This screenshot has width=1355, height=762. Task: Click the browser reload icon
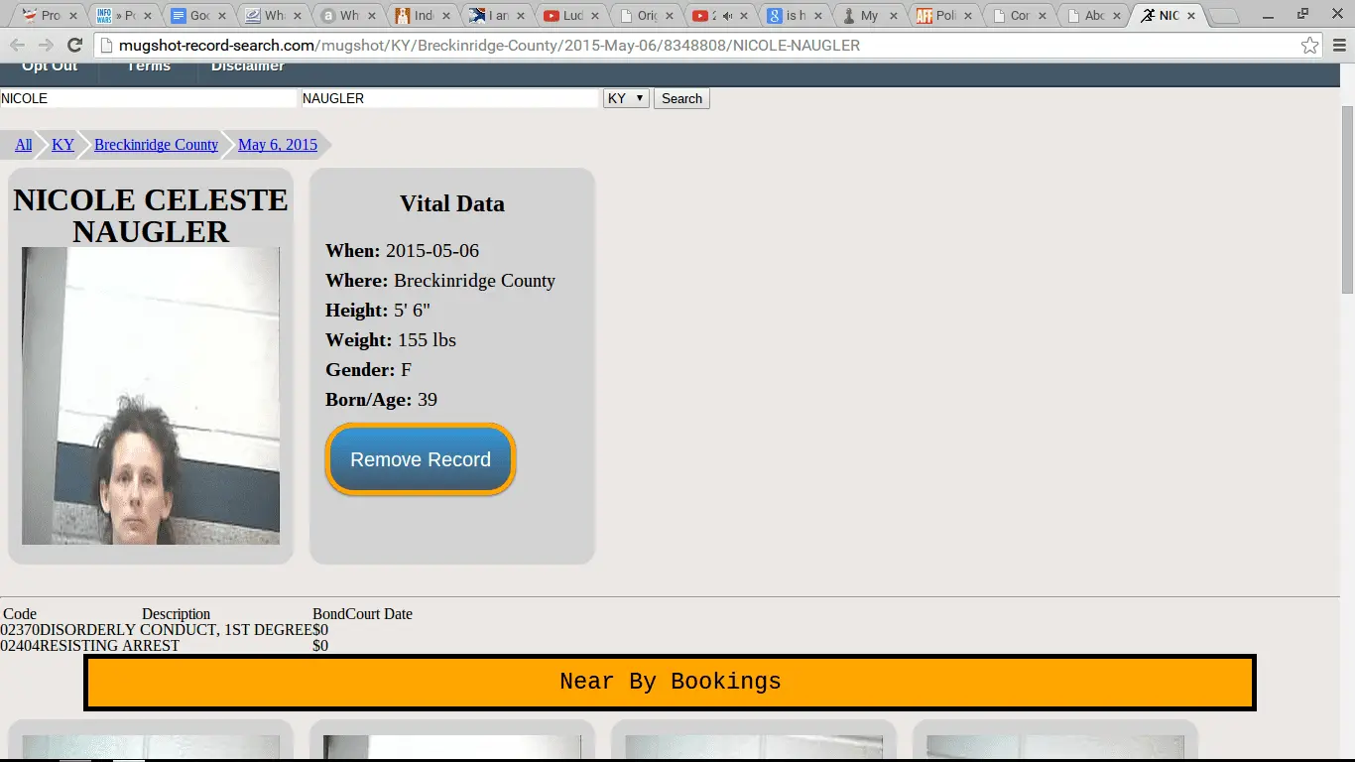pos(74,46)
